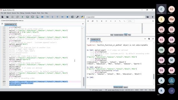Viewport: 178px width, 100px height.
Task: Open the File menu
Action: tap(2, 13)
